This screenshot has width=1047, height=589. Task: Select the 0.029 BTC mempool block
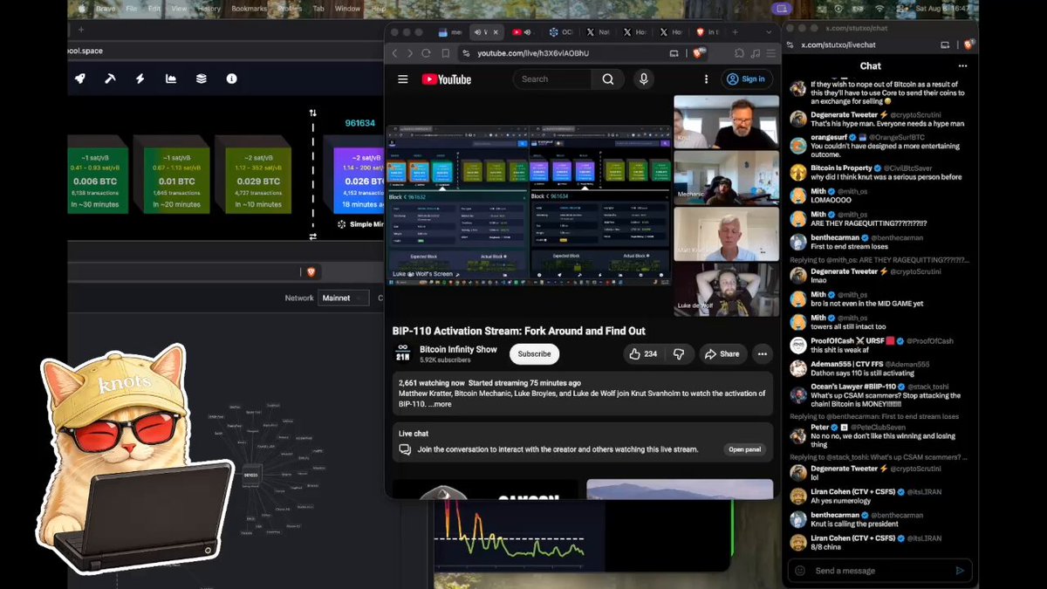click(258, 181)
